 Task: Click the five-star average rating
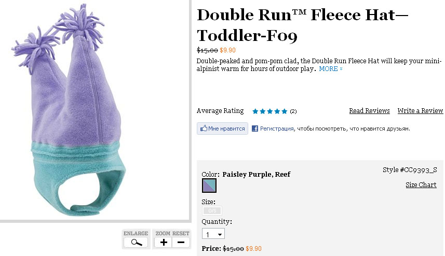point(269,111)
